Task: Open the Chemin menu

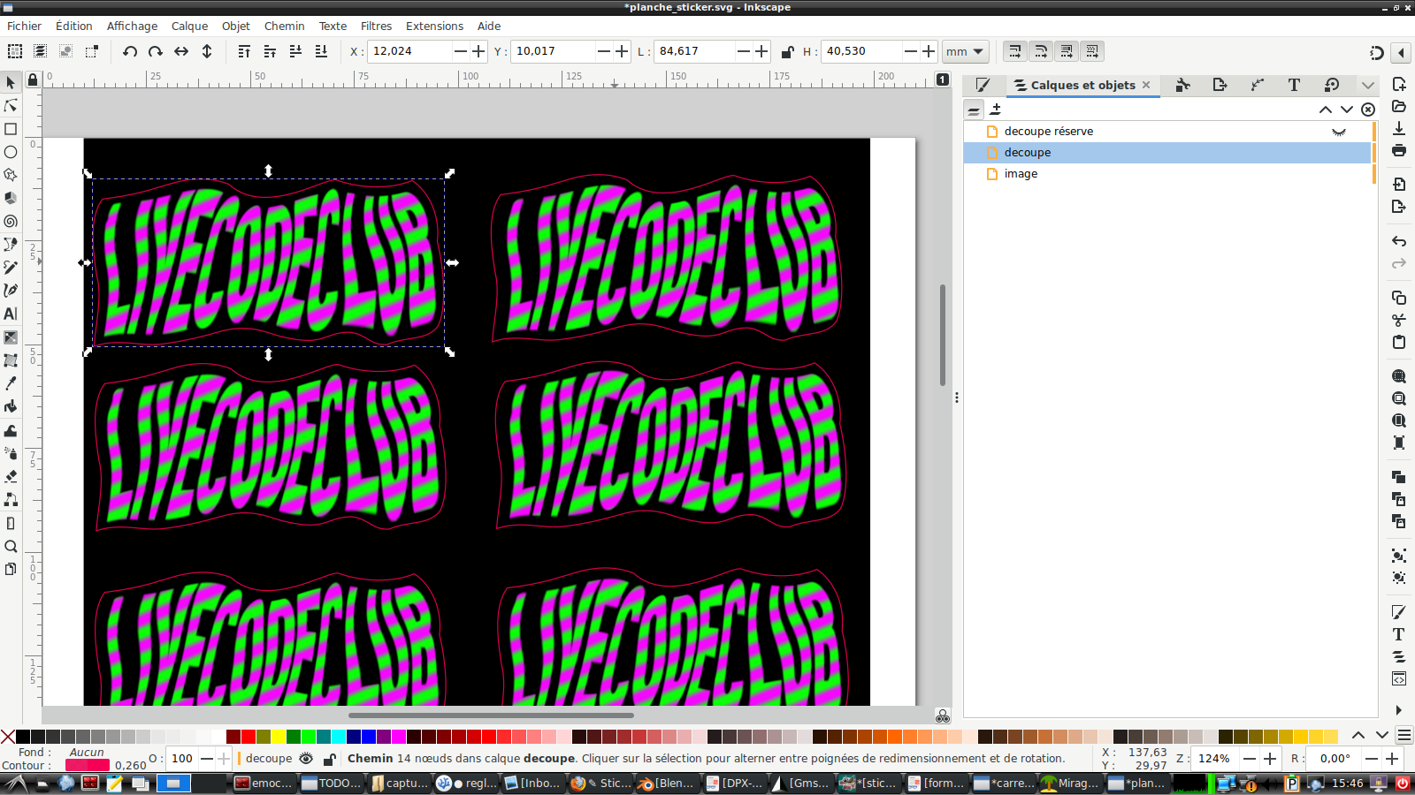Action: [x=284, y=26]
